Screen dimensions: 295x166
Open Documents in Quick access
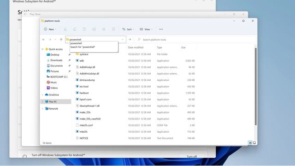tap(56, 65)
